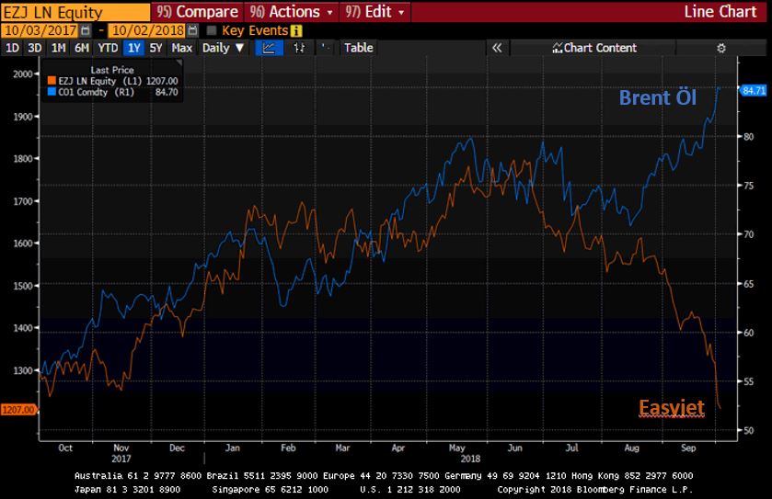Set the range to Max
The image size is (772, 499).
pos(181,48)
